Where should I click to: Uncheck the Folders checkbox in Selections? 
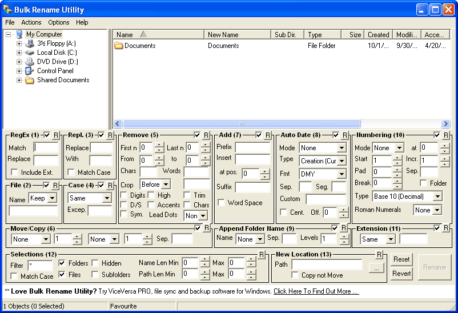(62, 263)
